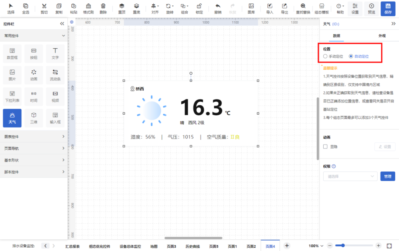This screenshot has width=399, height=251.
Task: Click the 权限 help question icon
Action: click(x=334, y=166)
